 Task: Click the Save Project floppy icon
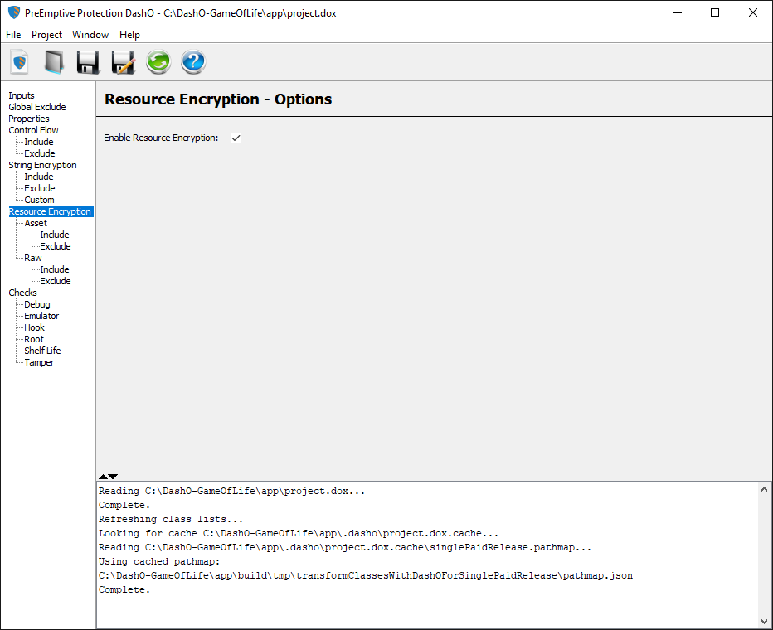88,62
